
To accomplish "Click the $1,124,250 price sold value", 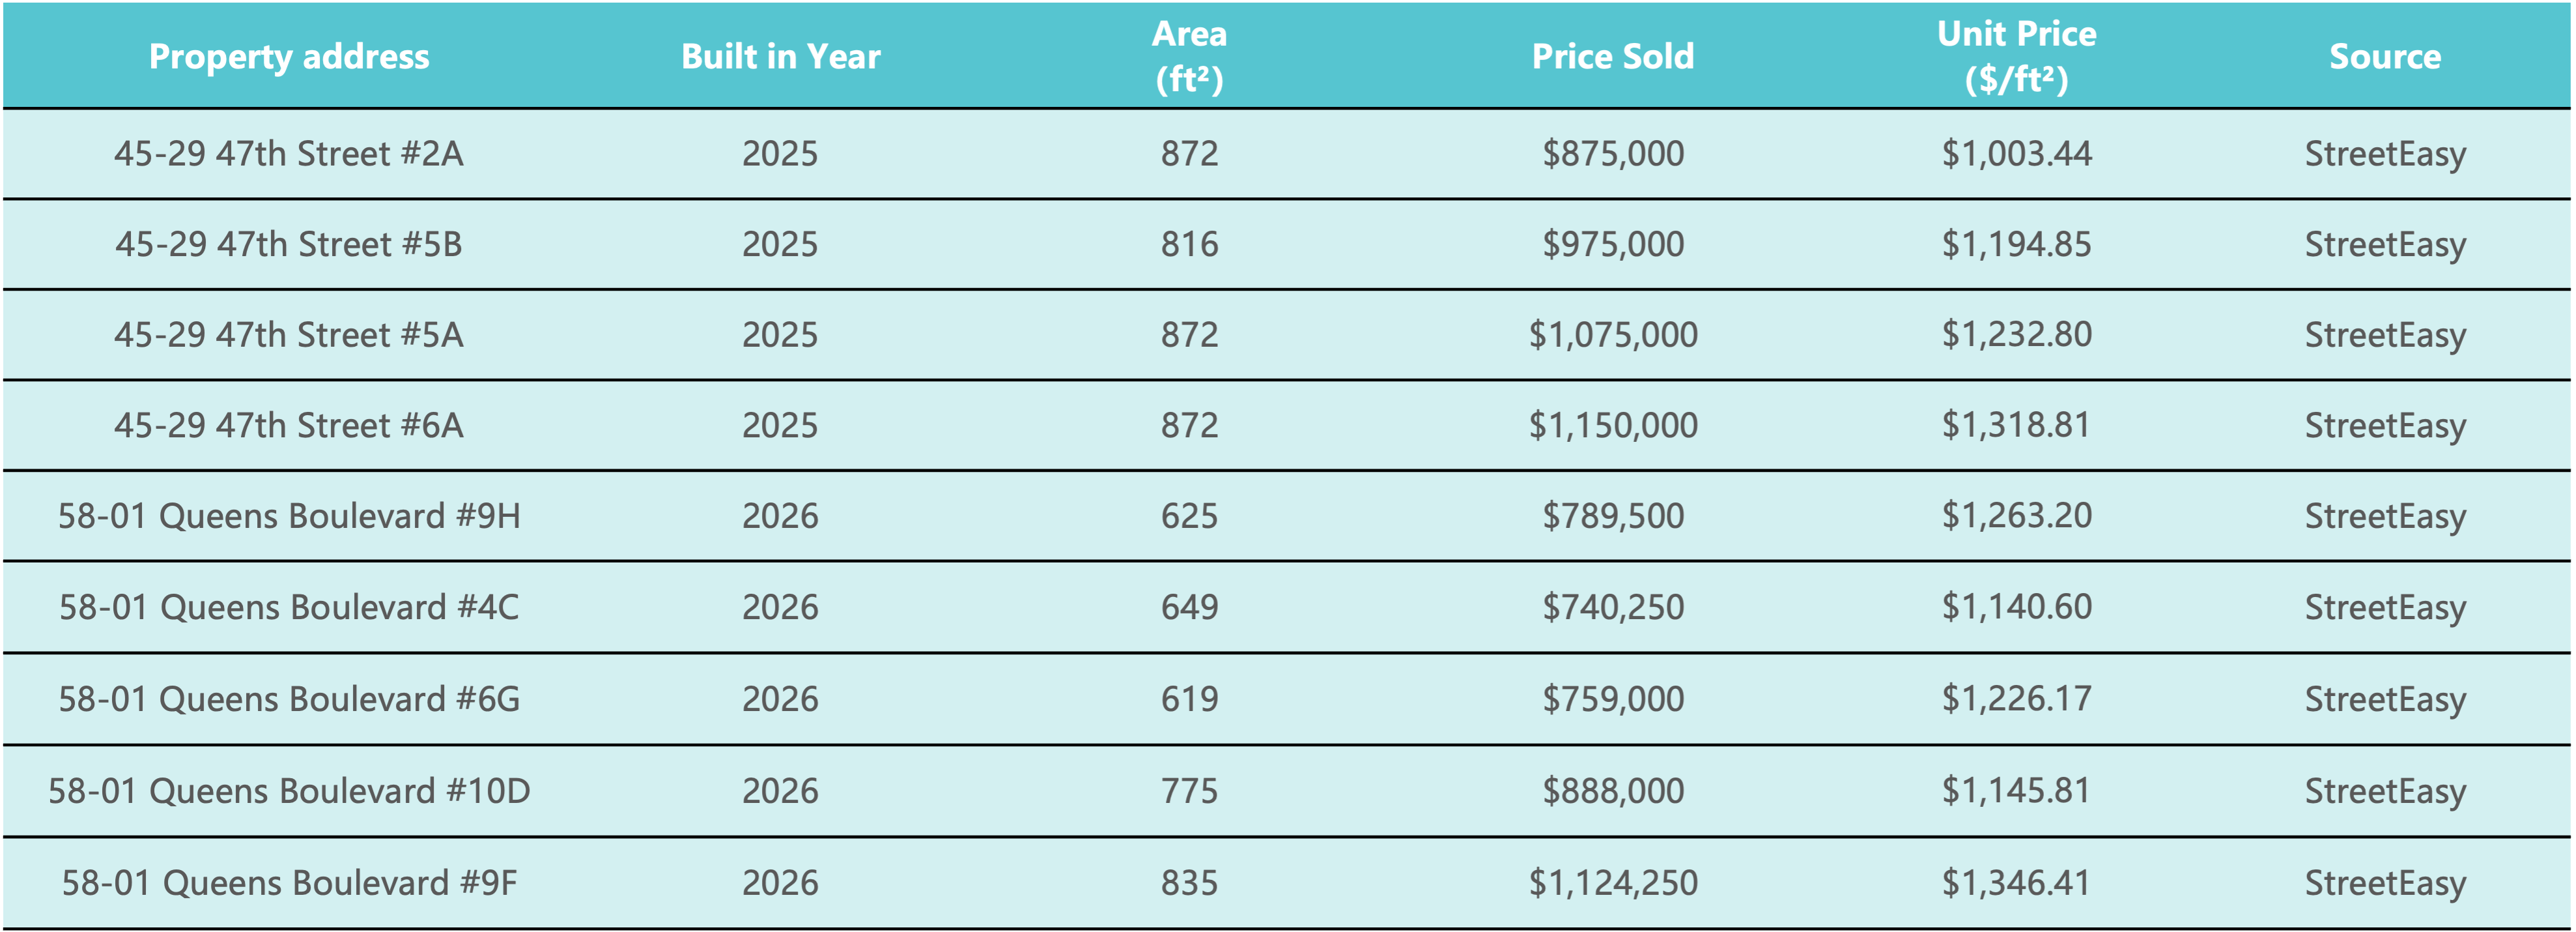I will pyautogui.click(x=1612, y=883).
